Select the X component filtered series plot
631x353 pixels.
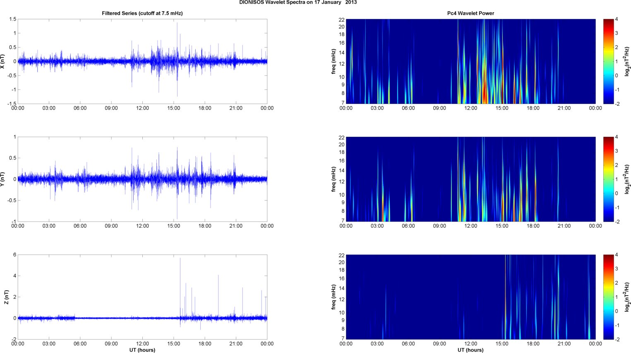pos(142,61)
